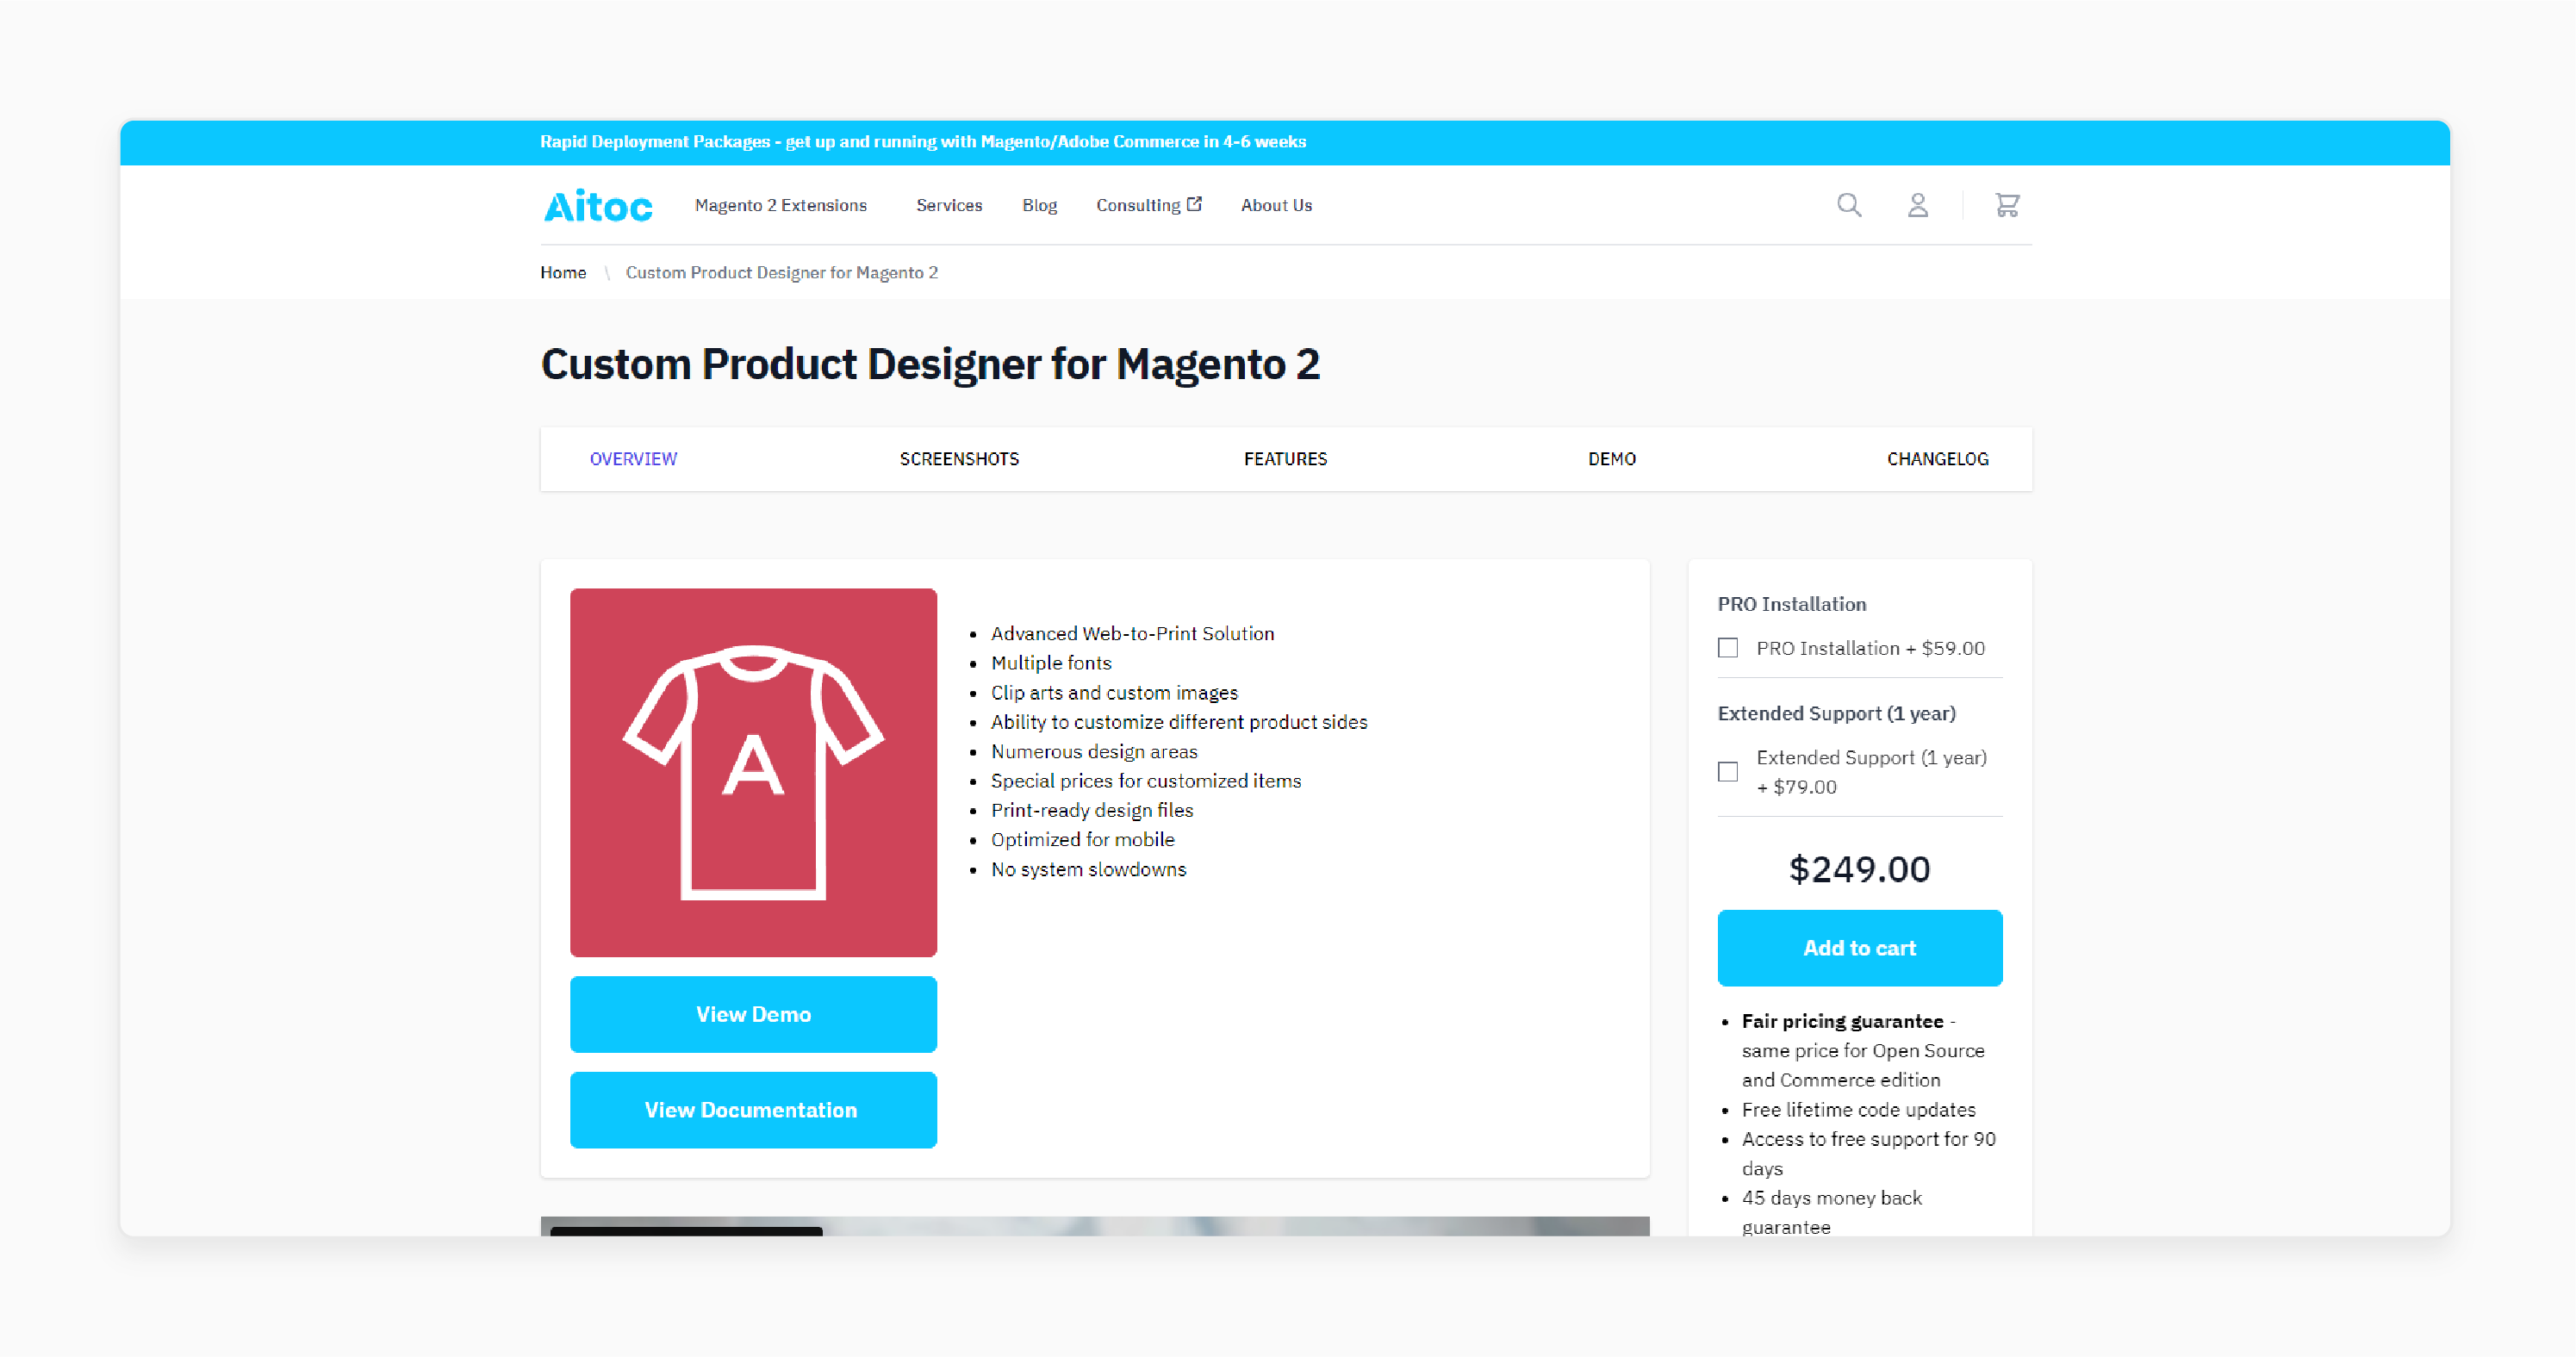Image resolution: width=2576 pixels, height=1357 pixels.
Task: Expand Services navigation menu item
Action: 949,204
